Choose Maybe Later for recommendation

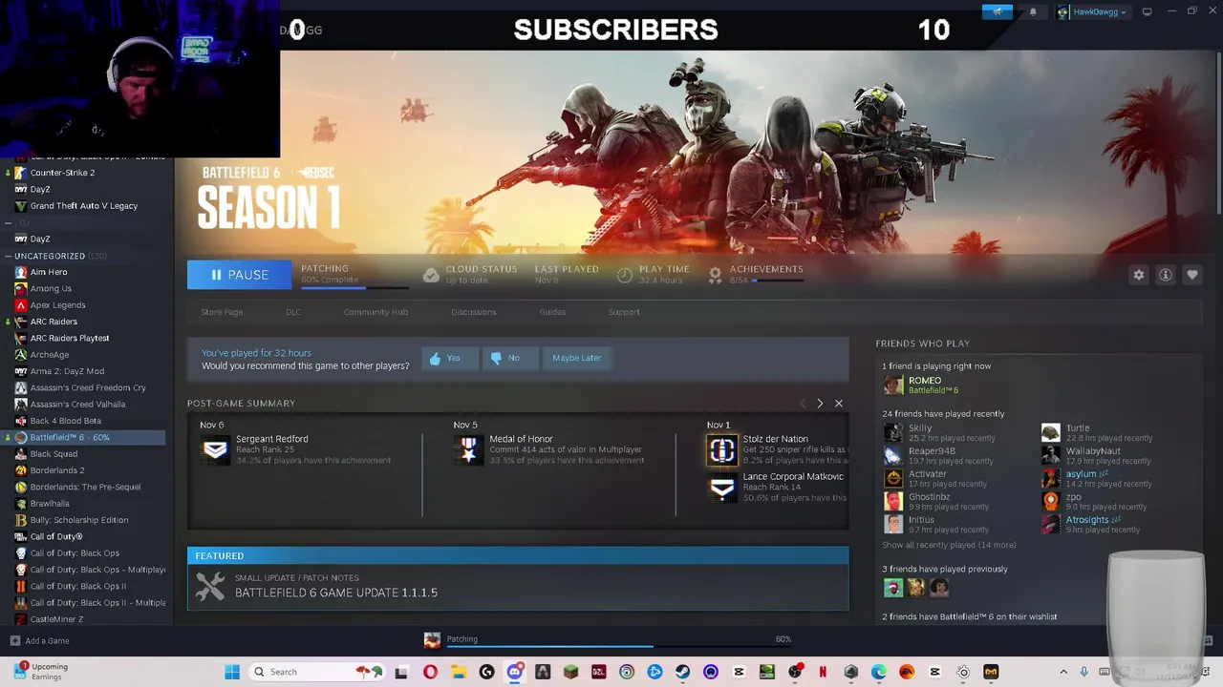pyautogui.click(x=577, y=358)
